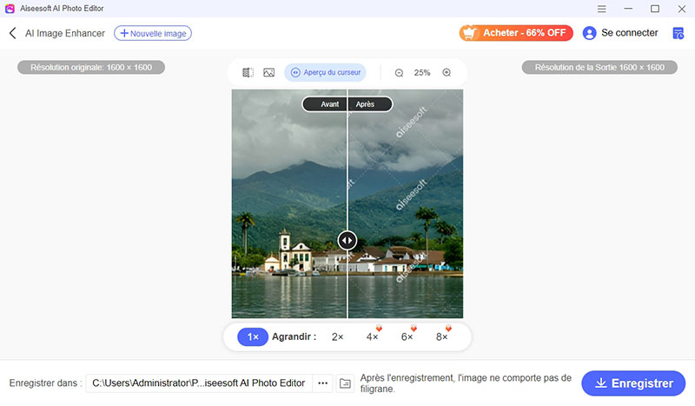Click the back arrow next to AI Image Enhancer
This screenshot has height=406, width=695.
pos(13,33)
